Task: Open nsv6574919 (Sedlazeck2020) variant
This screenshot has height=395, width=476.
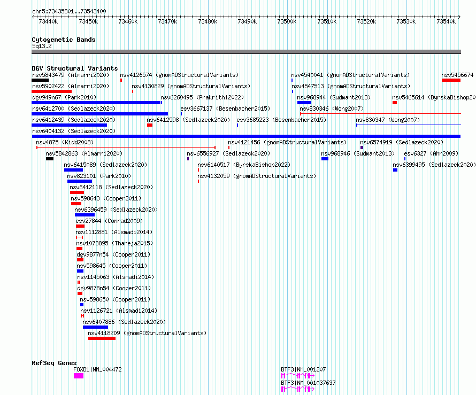Action: [x=402, y=142]
